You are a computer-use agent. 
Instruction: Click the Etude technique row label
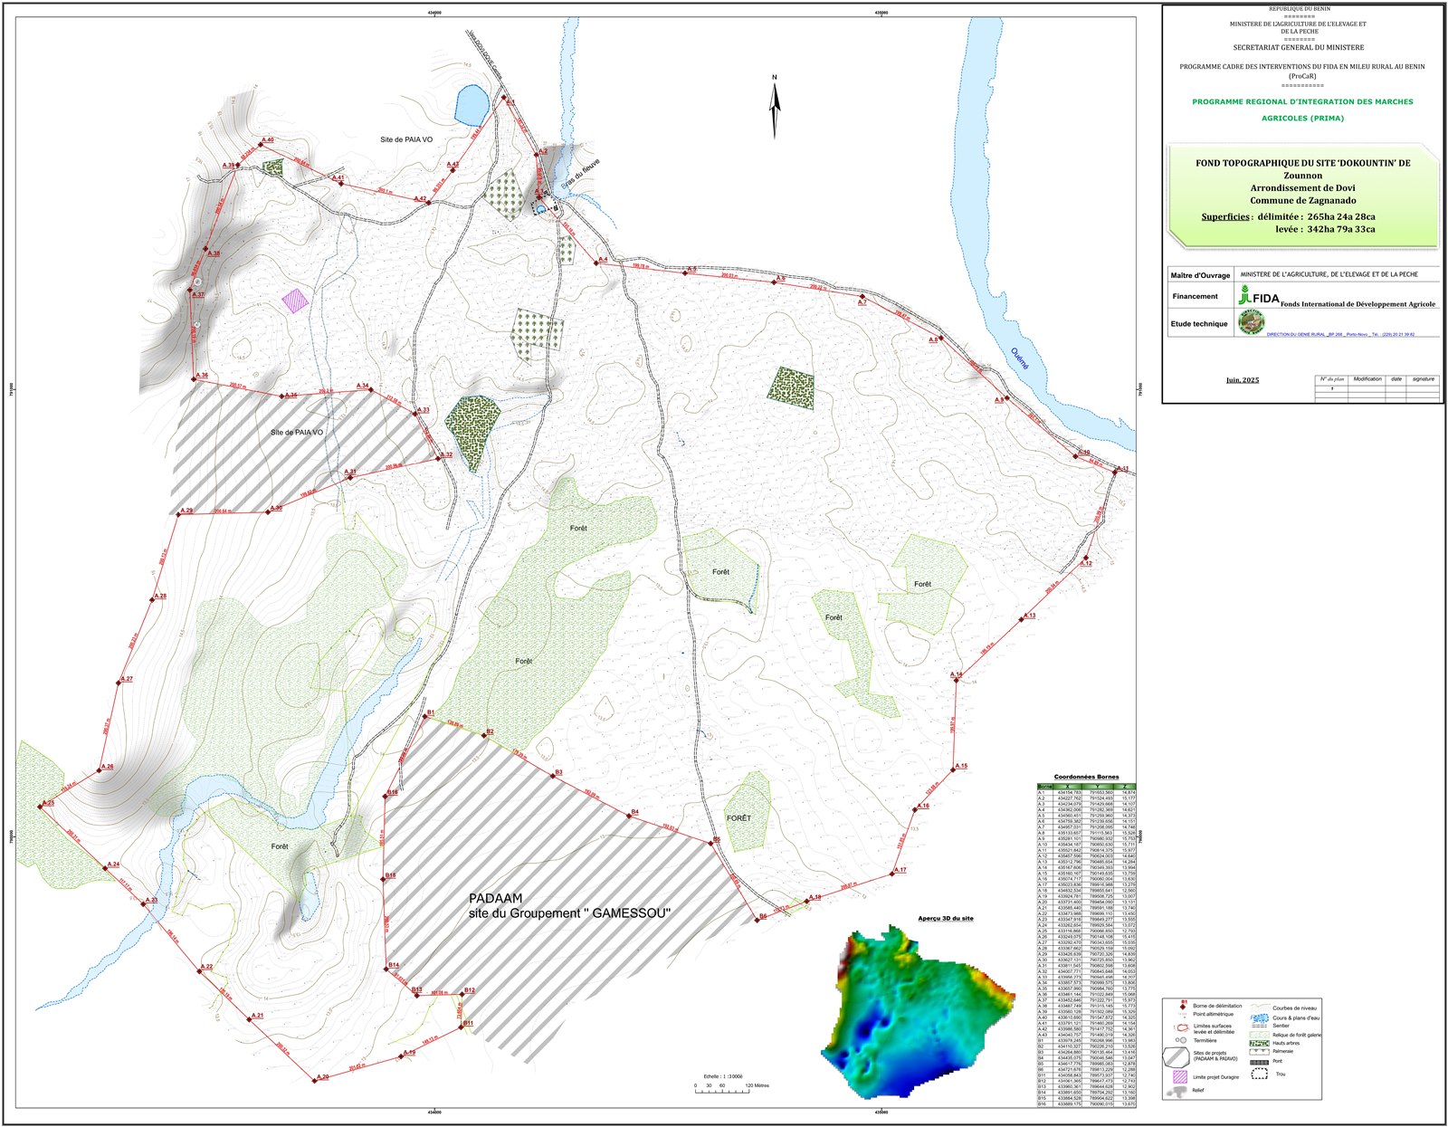[1199, 323]
